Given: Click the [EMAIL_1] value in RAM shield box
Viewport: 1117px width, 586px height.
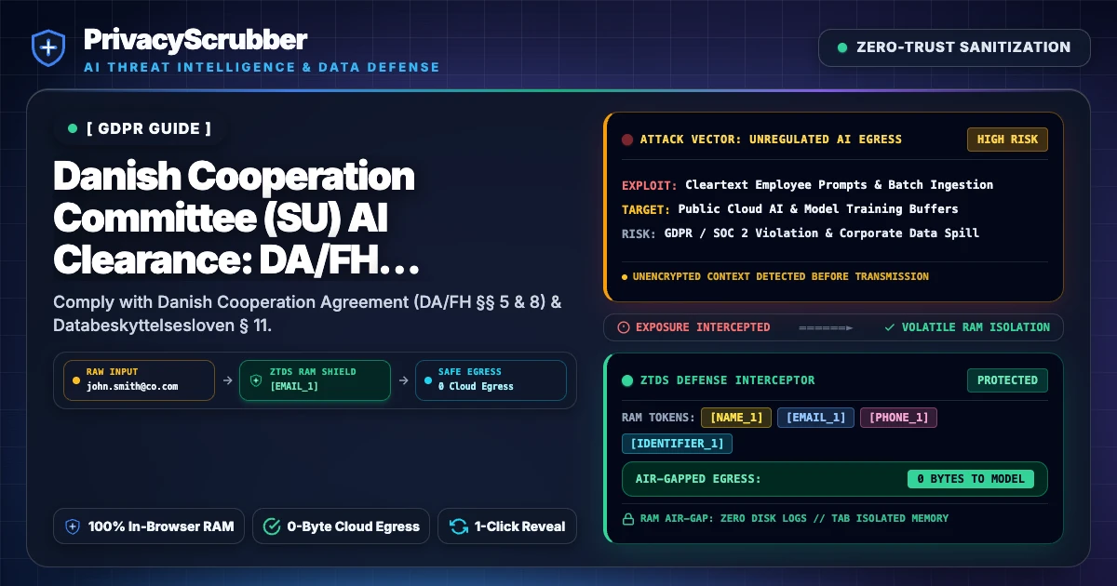Looking at the screenshot, I should coord(294,386).
